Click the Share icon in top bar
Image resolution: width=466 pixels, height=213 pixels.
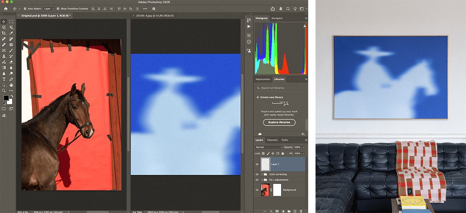coord(273,9)
